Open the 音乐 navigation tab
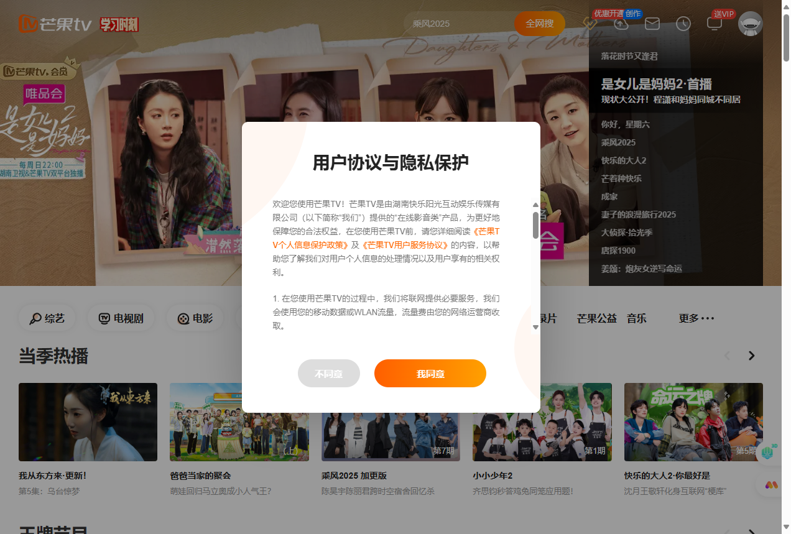Viewport: 791px width, 534px height. tap(636, 318)
